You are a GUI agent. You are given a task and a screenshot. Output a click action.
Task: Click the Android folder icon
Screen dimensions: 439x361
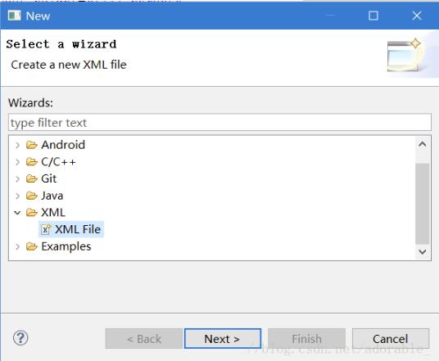(32, 145)
